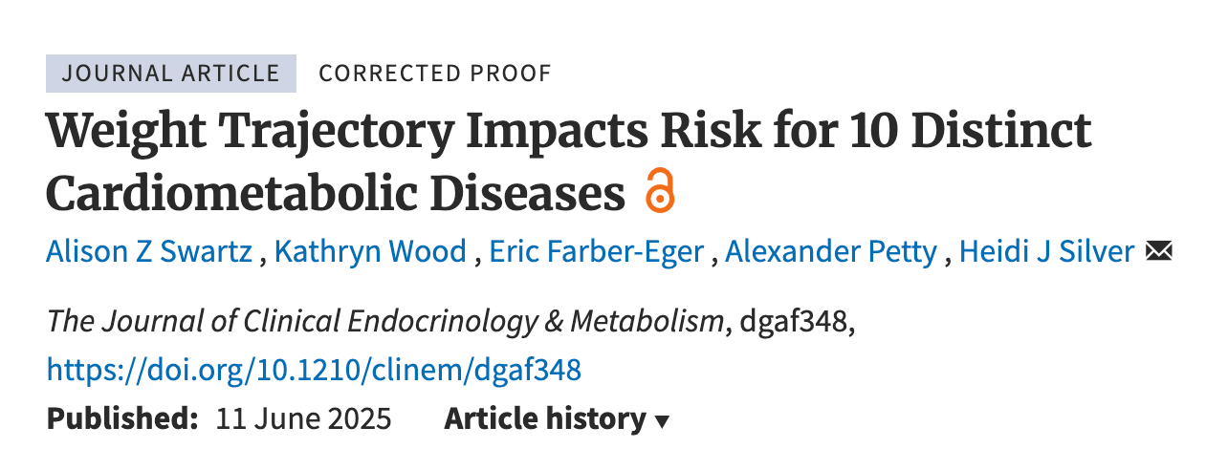Click the orange open access padlock icon

point(660,190)
